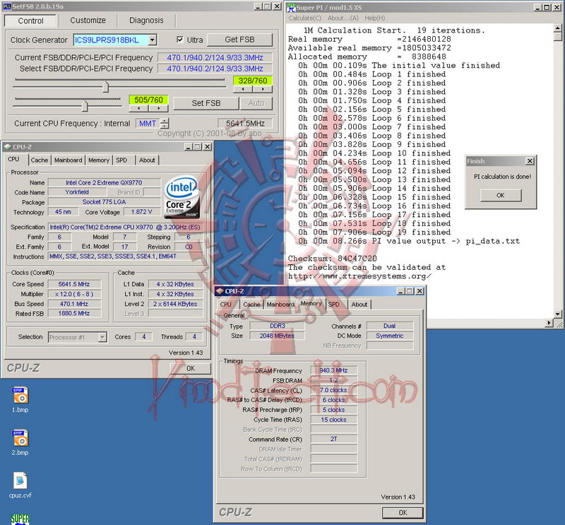Click the http://www.xtremesystems.org/ text

coord(359,276)
